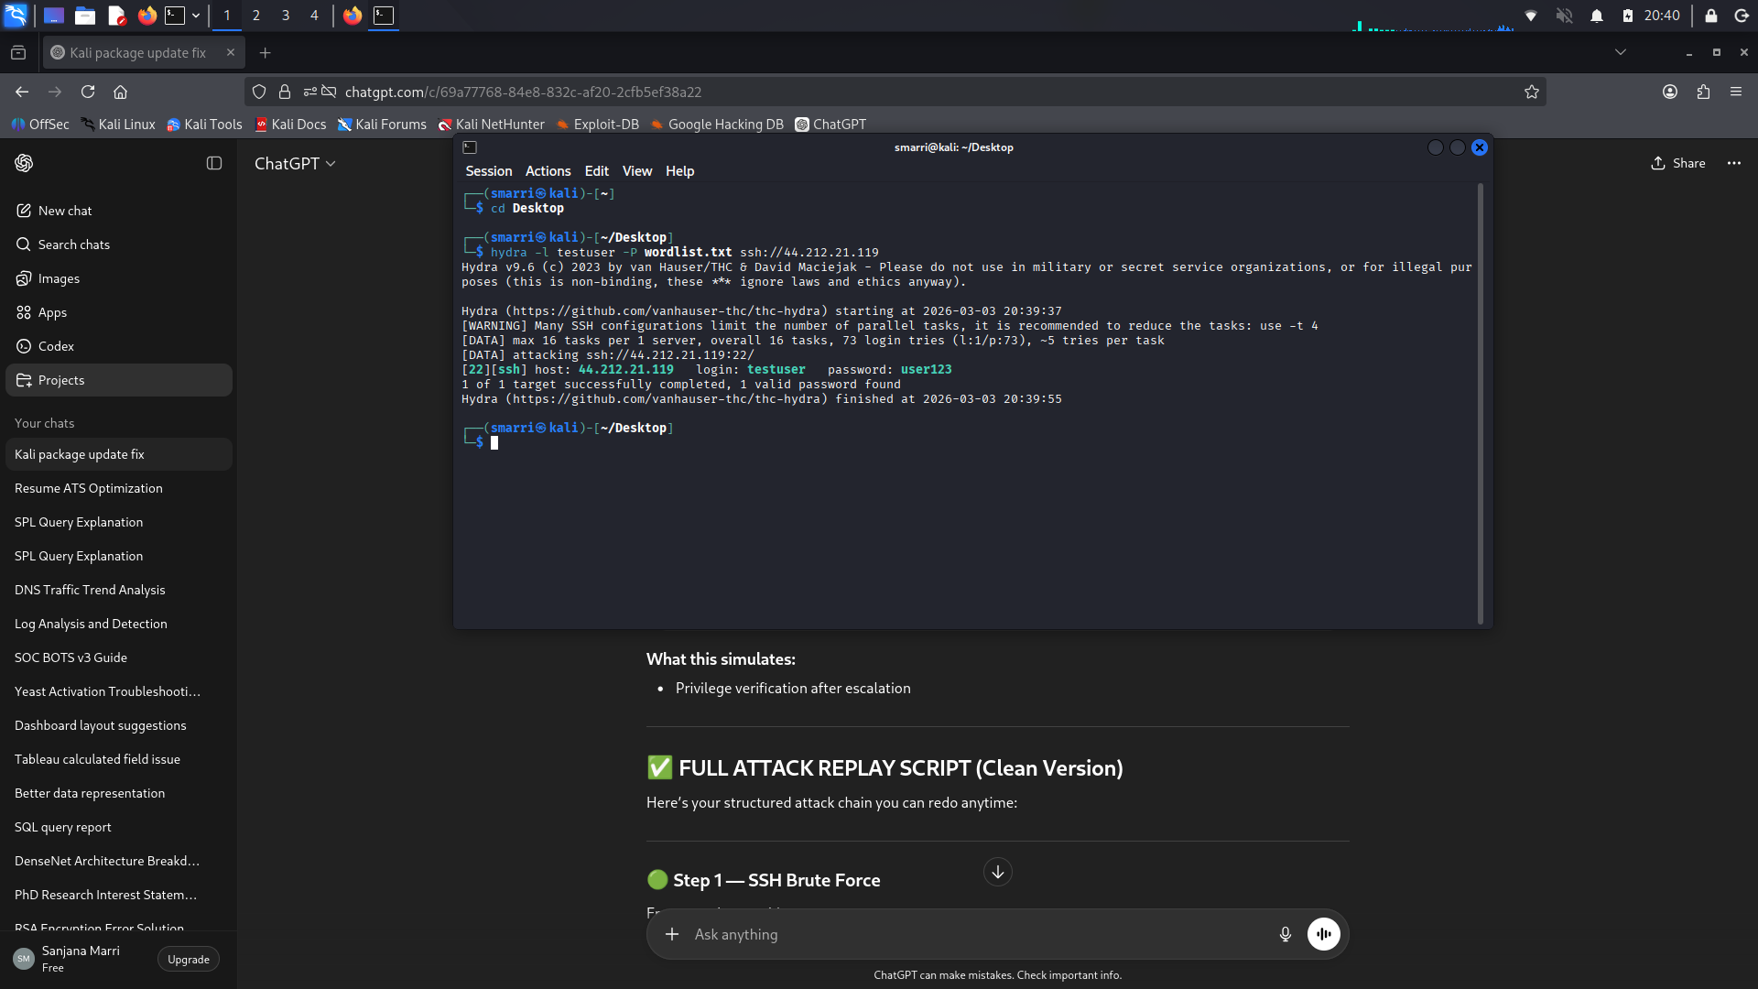Open Search chats in the sidebar
1758x989 pixels.
pyautogui.click(x=73, y=245)
